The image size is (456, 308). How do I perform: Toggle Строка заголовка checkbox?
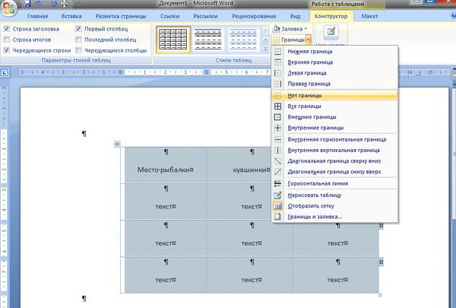click(x=7, y=28)
